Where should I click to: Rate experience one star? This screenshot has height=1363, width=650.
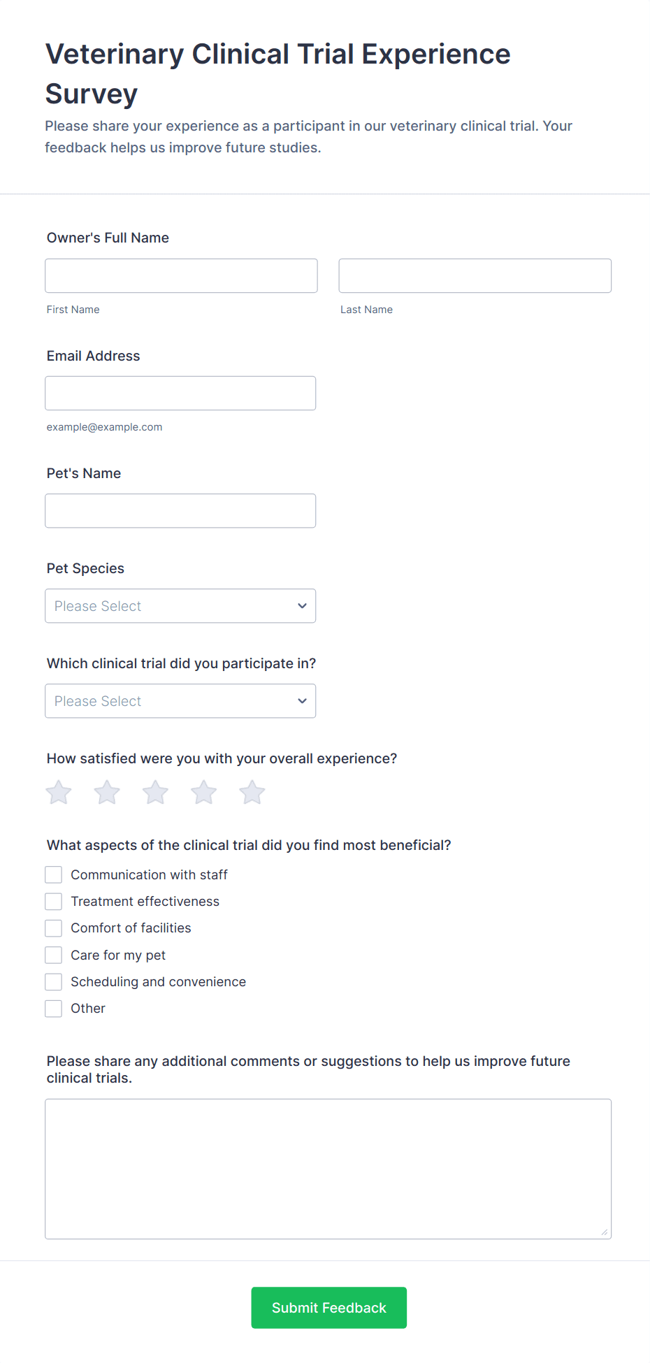tap(59, 793)
